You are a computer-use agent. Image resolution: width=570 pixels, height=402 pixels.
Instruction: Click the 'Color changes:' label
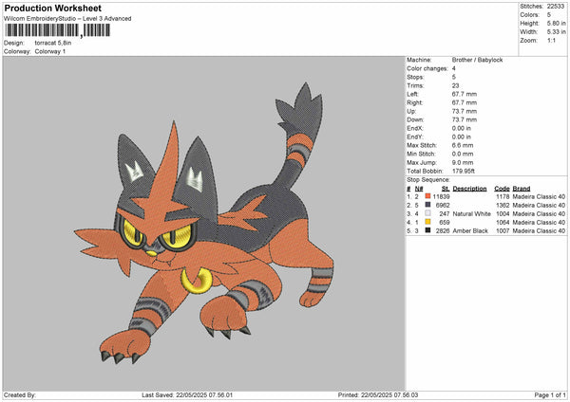pyautogui.click(x=427, y=68)
